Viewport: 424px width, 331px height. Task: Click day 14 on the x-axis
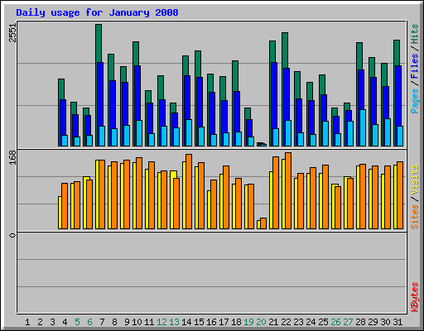[x=186, y=322]
